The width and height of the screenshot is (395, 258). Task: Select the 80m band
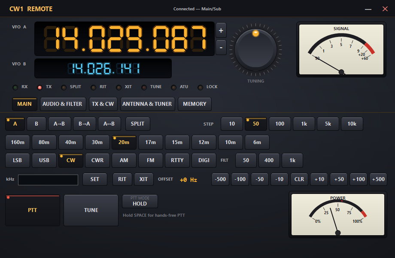click(x=44, y=142)
